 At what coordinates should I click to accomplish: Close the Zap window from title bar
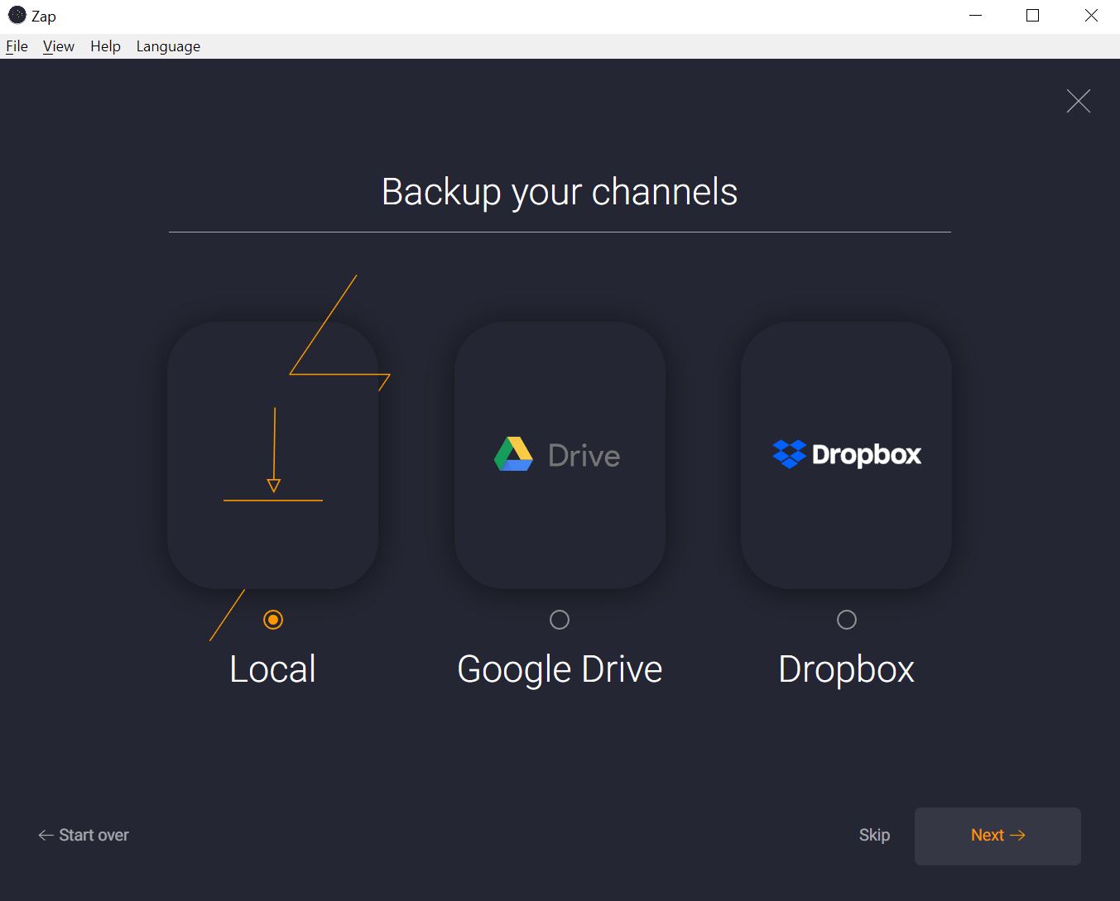pos(1091,16)
